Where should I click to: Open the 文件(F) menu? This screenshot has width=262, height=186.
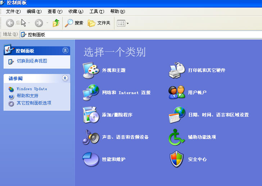(x=13, y=11)
